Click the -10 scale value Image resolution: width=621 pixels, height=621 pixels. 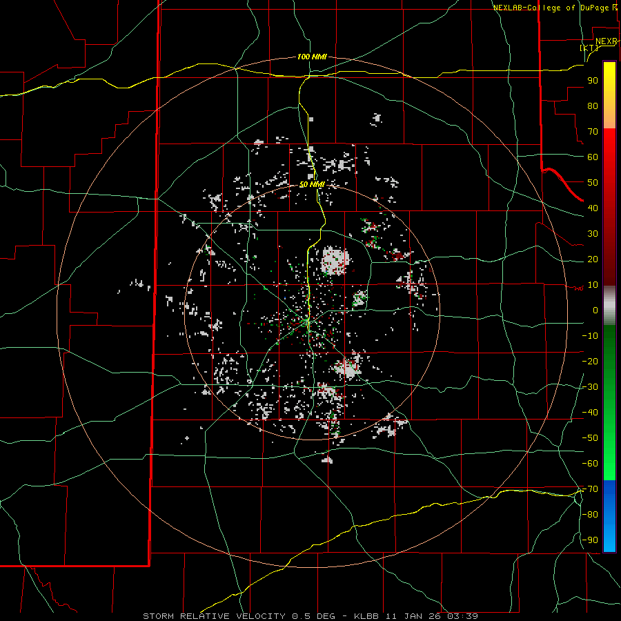(590, 336)
